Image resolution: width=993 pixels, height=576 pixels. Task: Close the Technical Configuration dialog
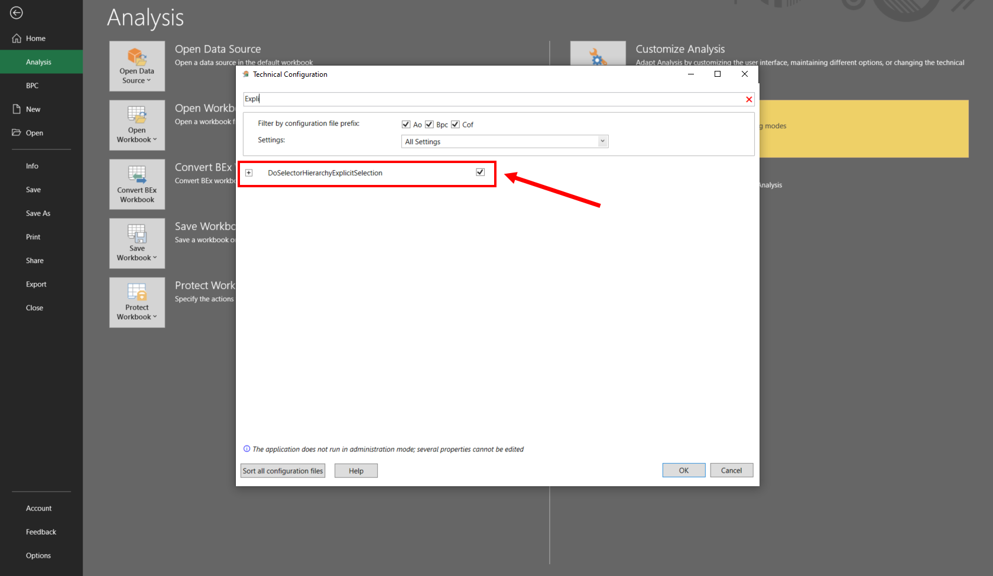745,74
